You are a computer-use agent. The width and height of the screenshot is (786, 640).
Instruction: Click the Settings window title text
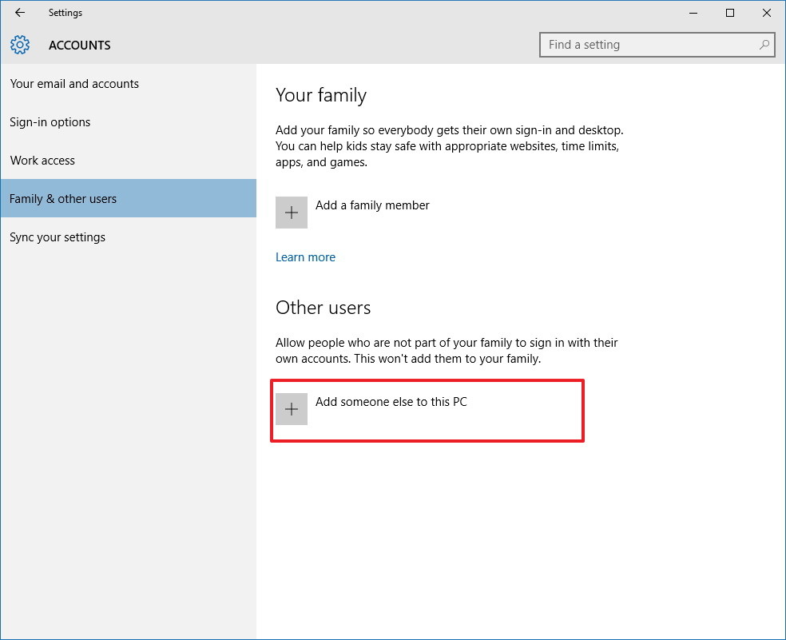(65, 13)
